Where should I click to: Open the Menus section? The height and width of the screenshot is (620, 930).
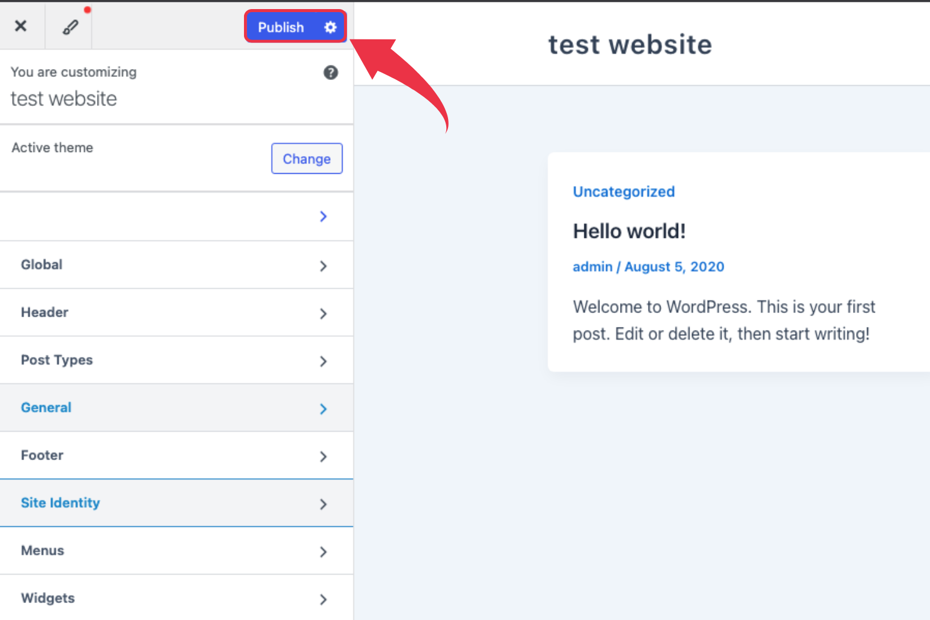[x=42, y=550]
